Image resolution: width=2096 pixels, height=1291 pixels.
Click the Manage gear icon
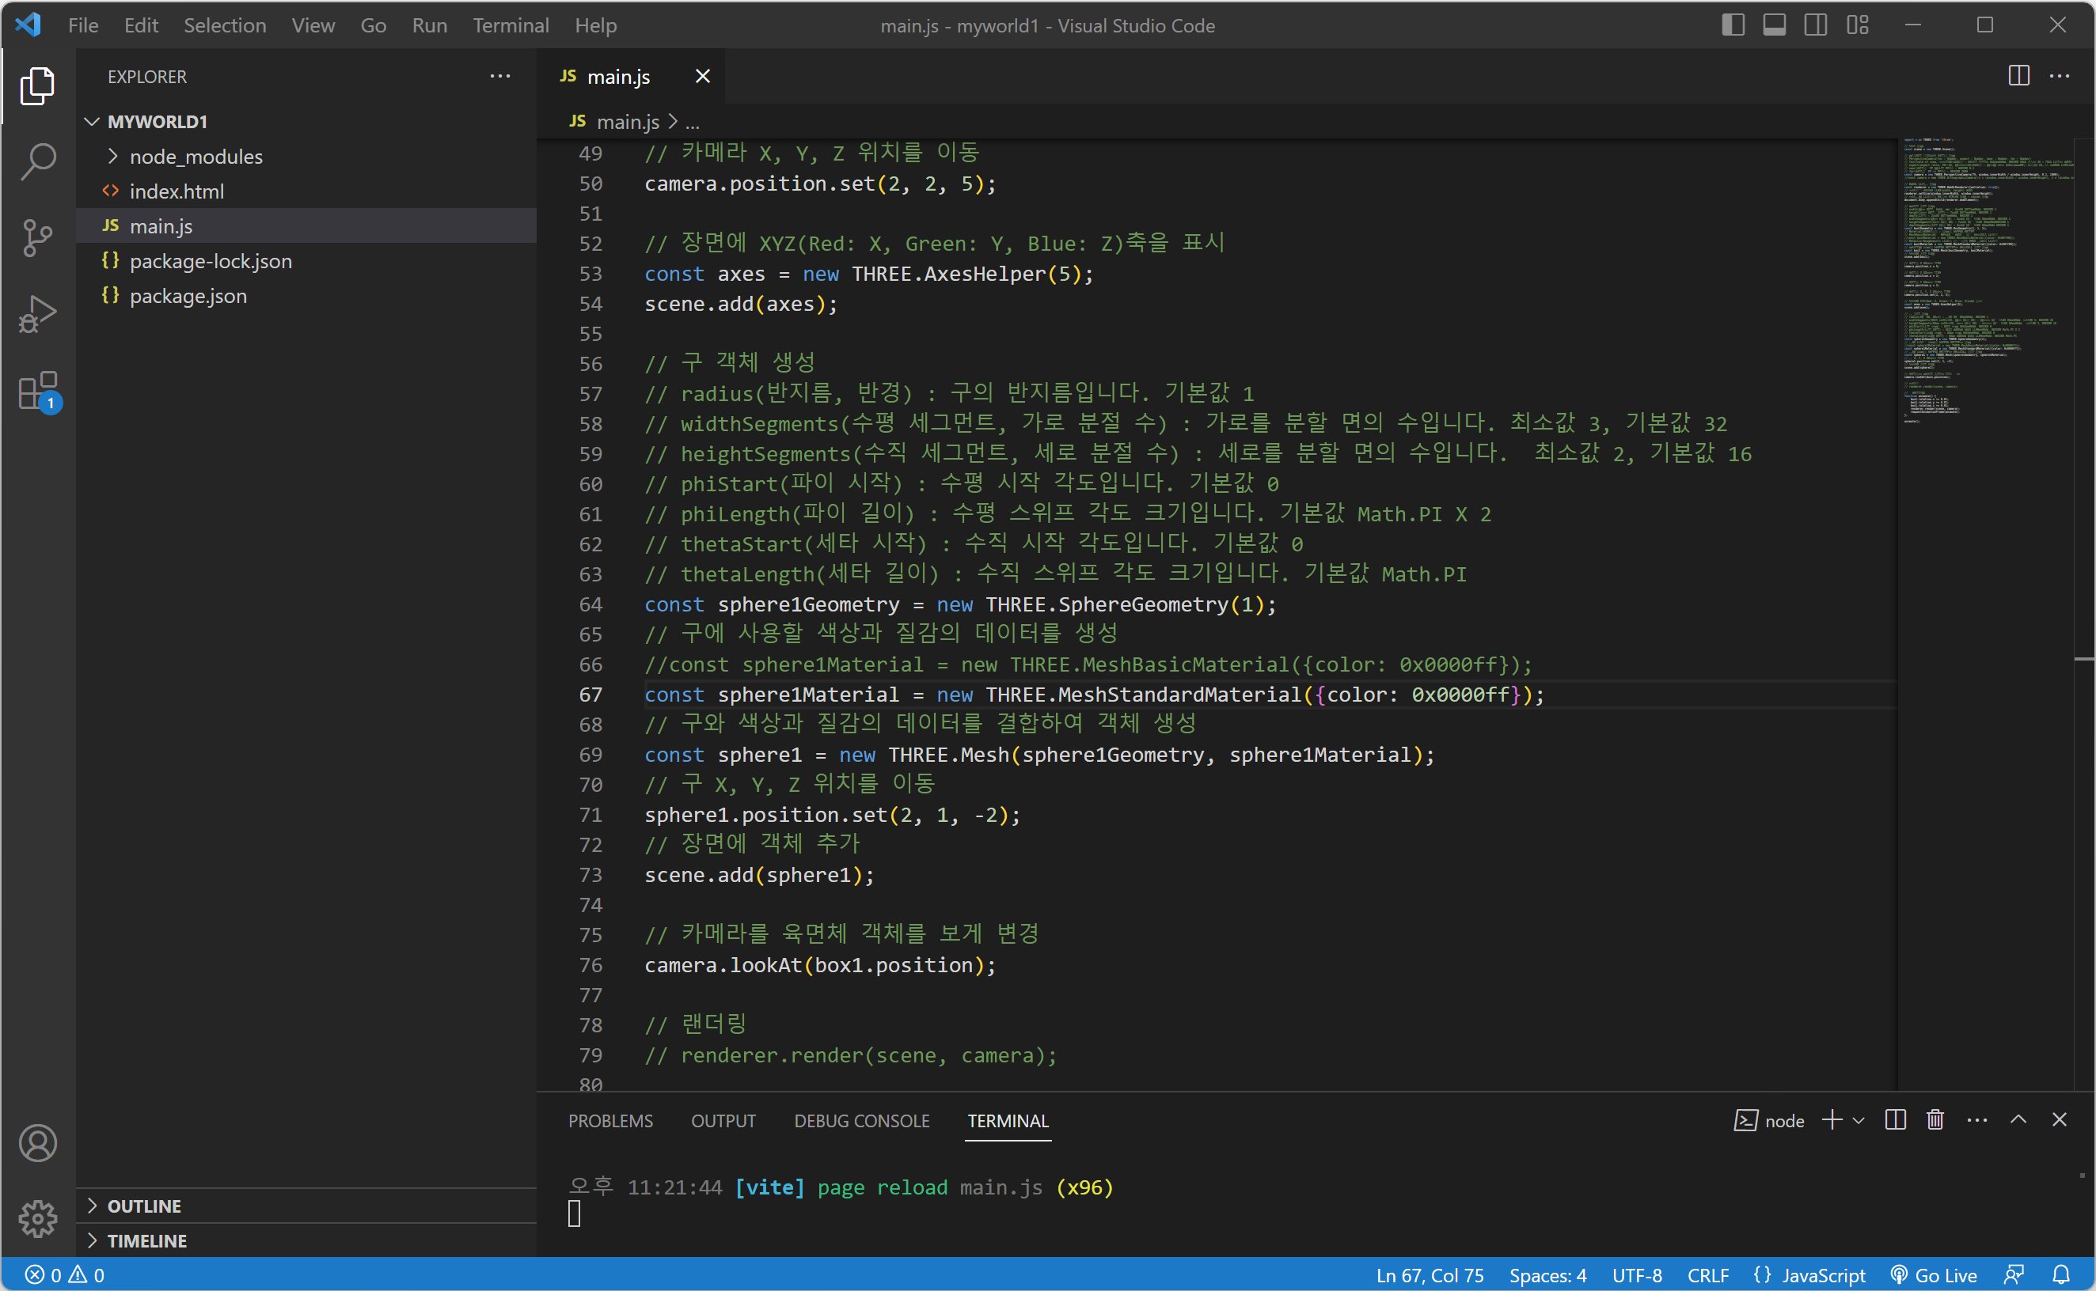[37, 1218]
